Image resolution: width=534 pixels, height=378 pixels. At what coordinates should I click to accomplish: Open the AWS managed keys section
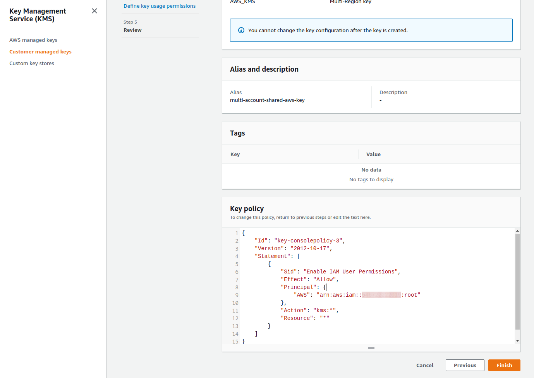click(x=33, y=40)
